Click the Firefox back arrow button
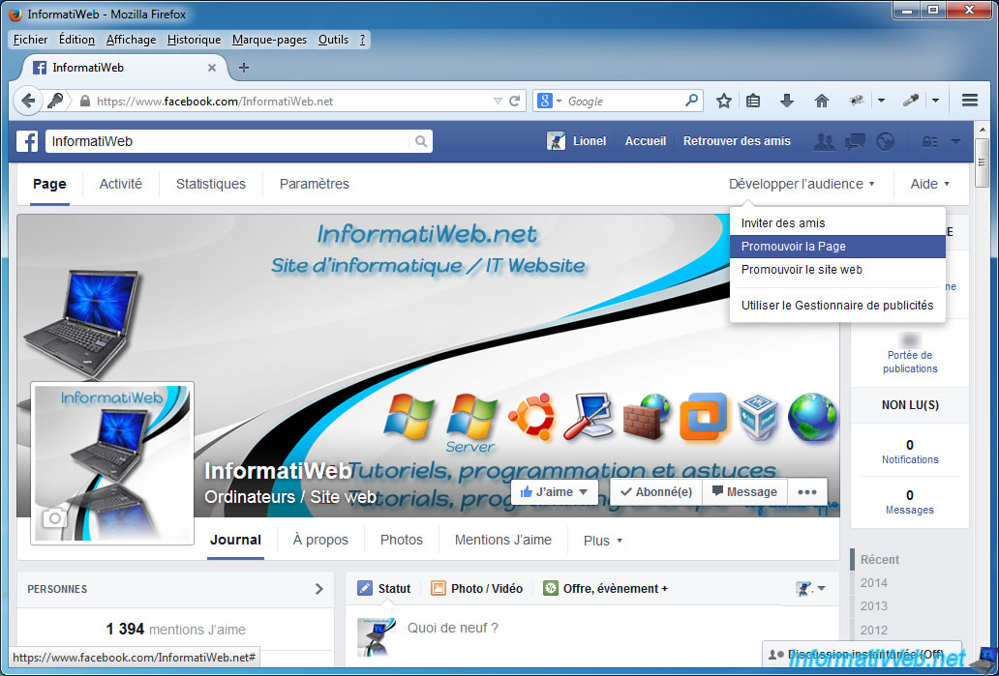The height and width of the screenshot is (676, 999). click(28, 101)
